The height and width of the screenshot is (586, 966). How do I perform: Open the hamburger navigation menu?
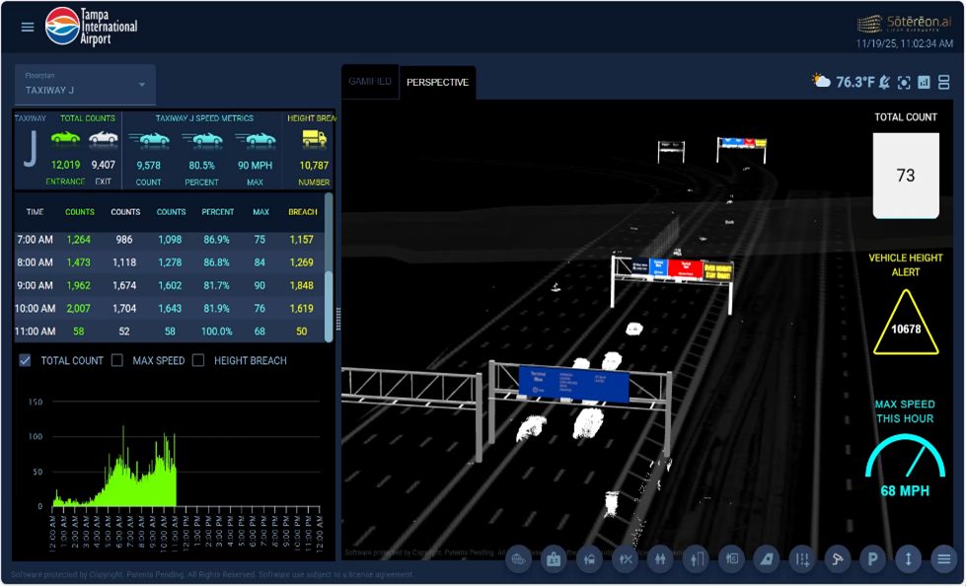coord(28,27)
